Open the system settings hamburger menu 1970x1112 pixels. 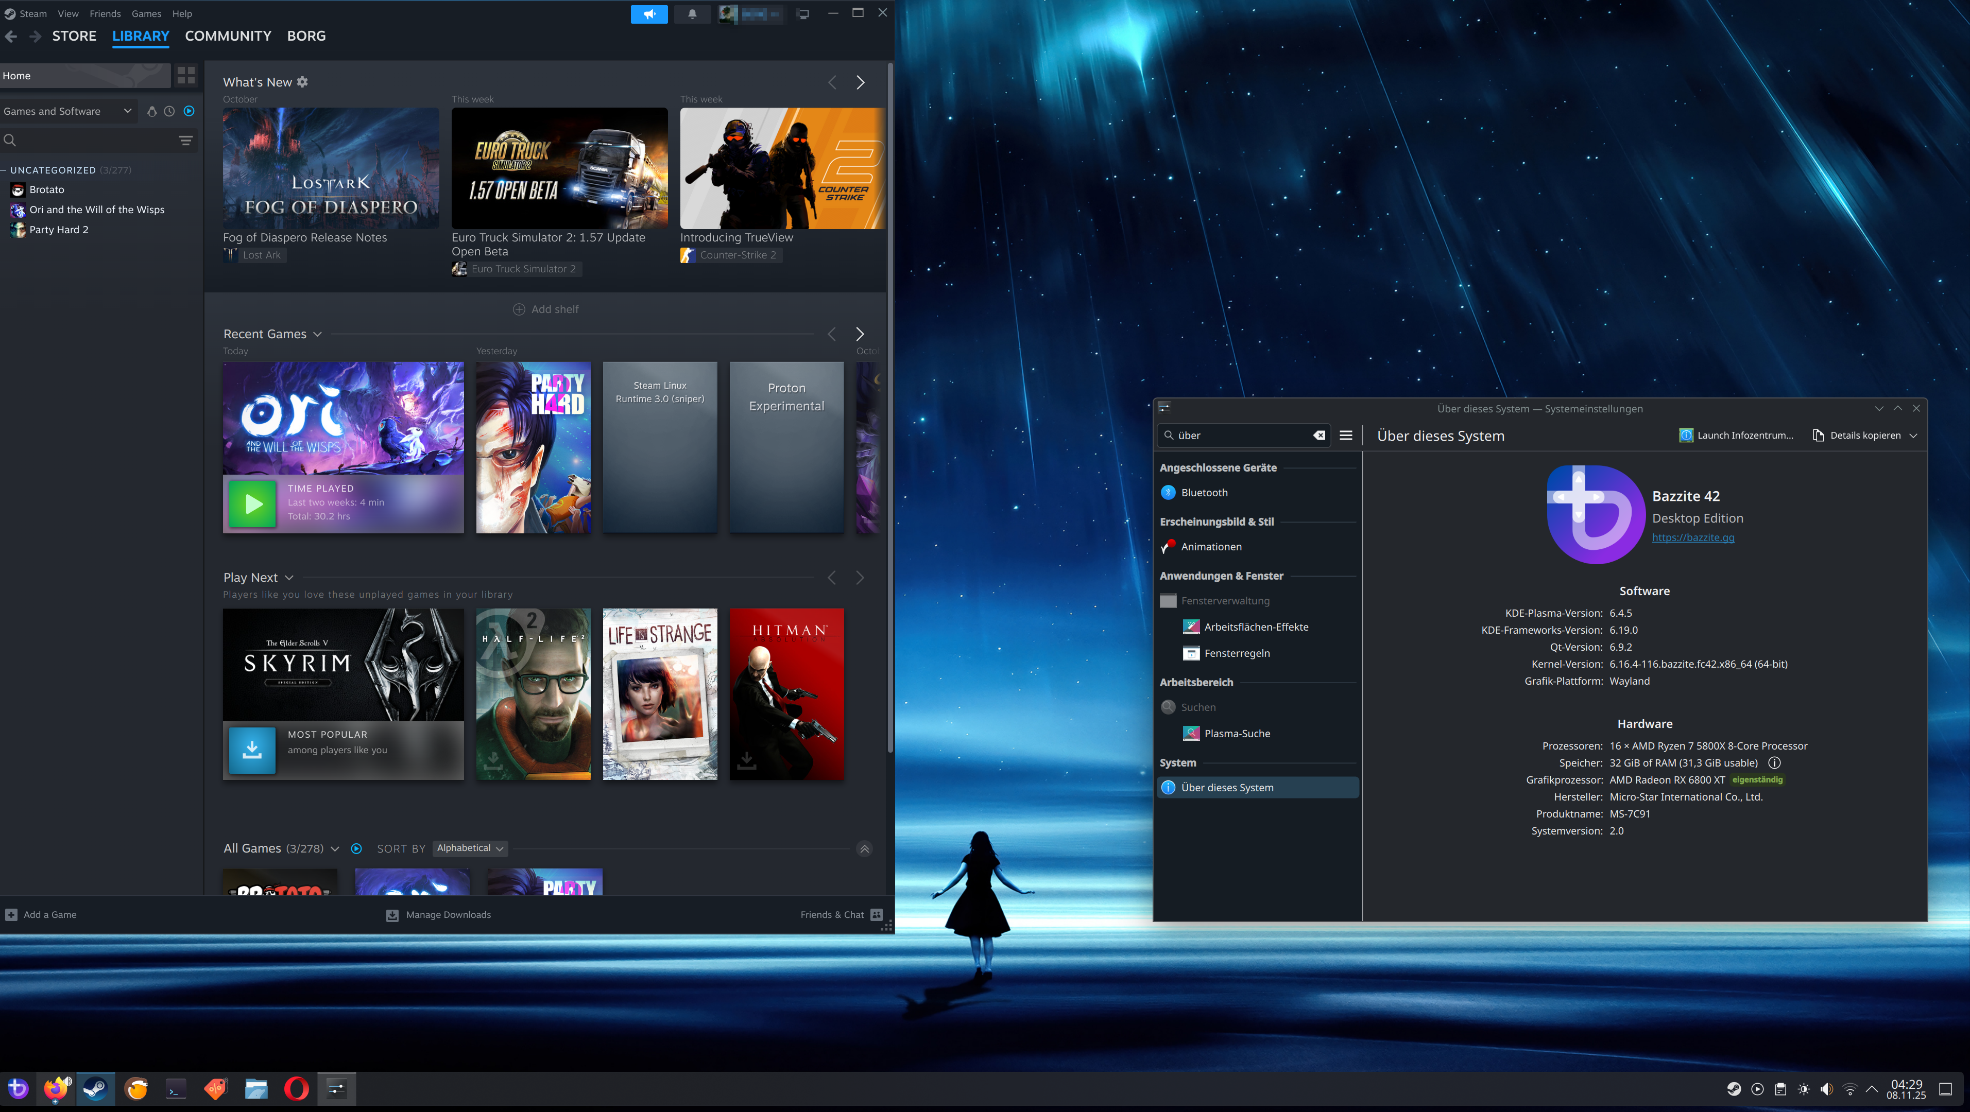(1346, 435)
